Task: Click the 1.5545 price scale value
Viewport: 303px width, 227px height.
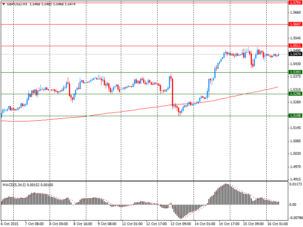Action: [296, 38]
